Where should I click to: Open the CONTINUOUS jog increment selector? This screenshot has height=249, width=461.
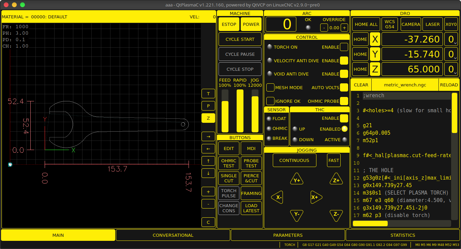(x=294, y=161)
